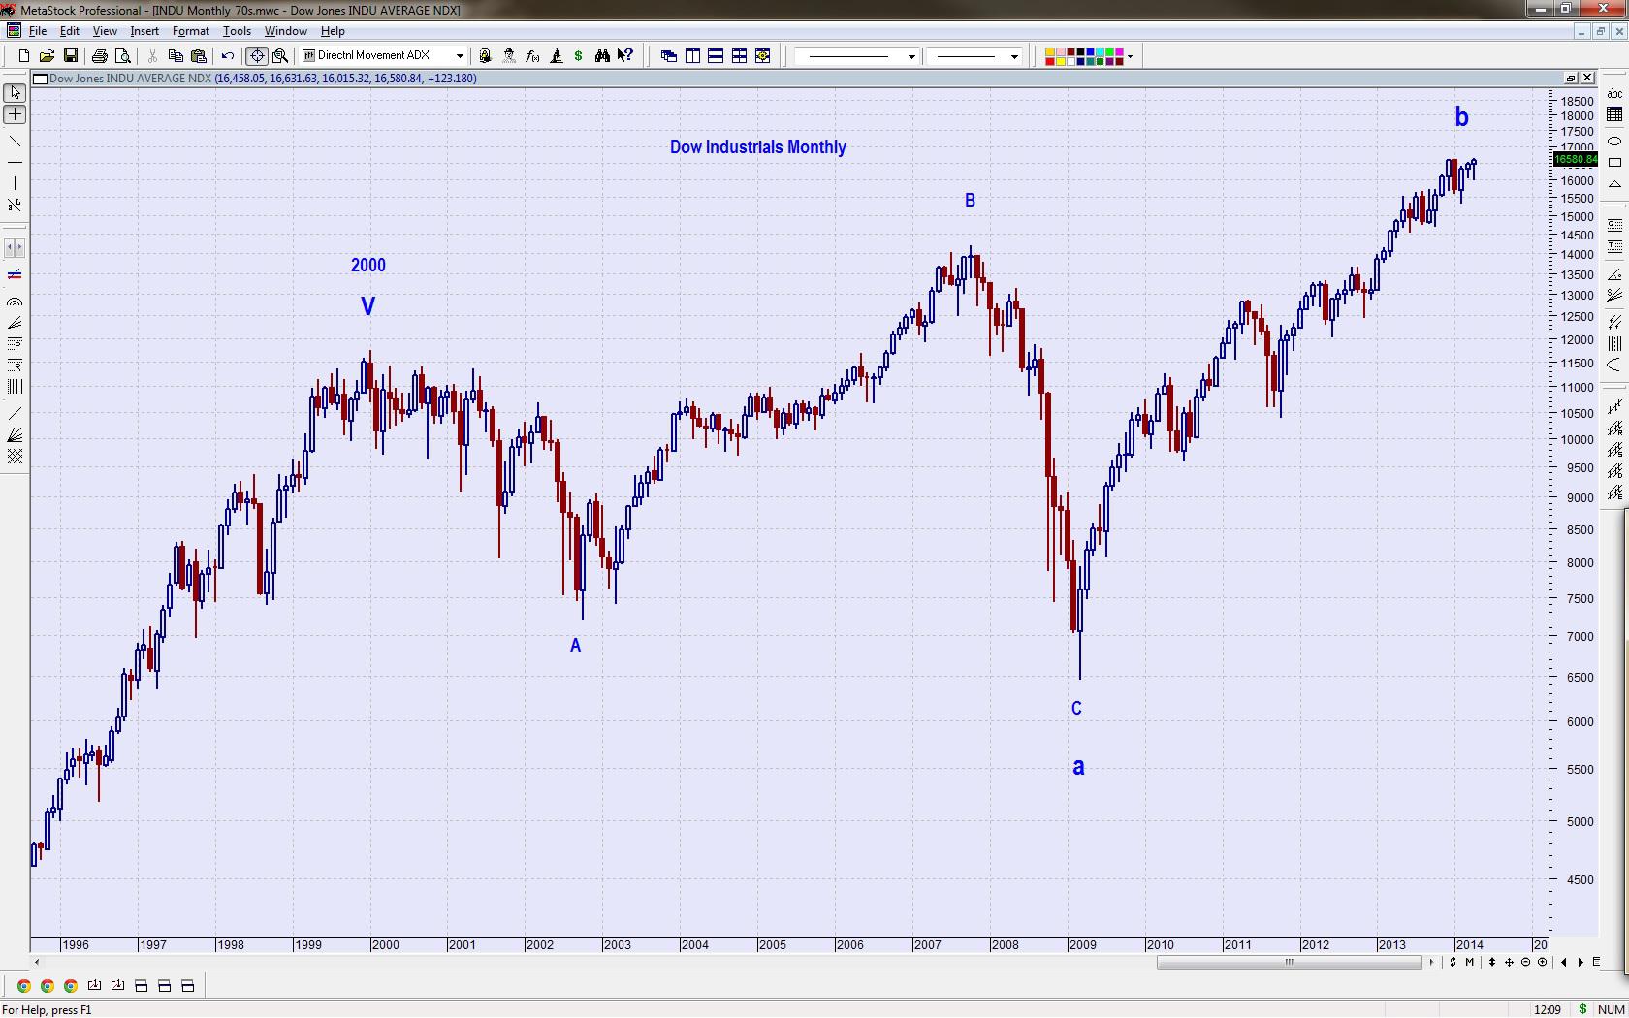Image resolution: width=1629 pixels, height=1018 pixels.
Task: Open the Tools menu
Action: click(237, 31)
